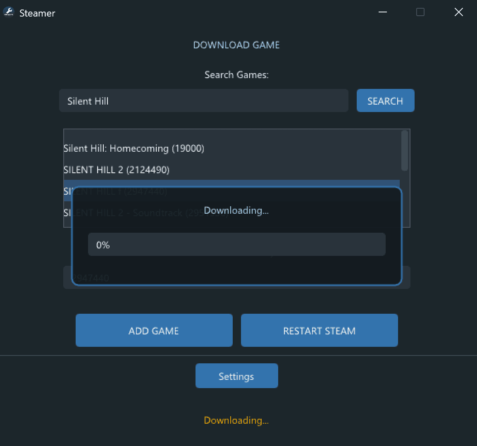Click the orange Downloading status text
The image size is (477, 446).
click(236, 420)
